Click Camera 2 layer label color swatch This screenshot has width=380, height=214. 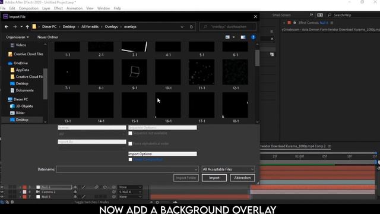(x=24, y=192)
